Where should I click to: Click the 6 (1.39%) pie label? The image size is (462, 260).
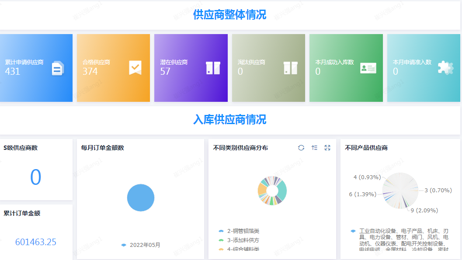coord(363,194)
